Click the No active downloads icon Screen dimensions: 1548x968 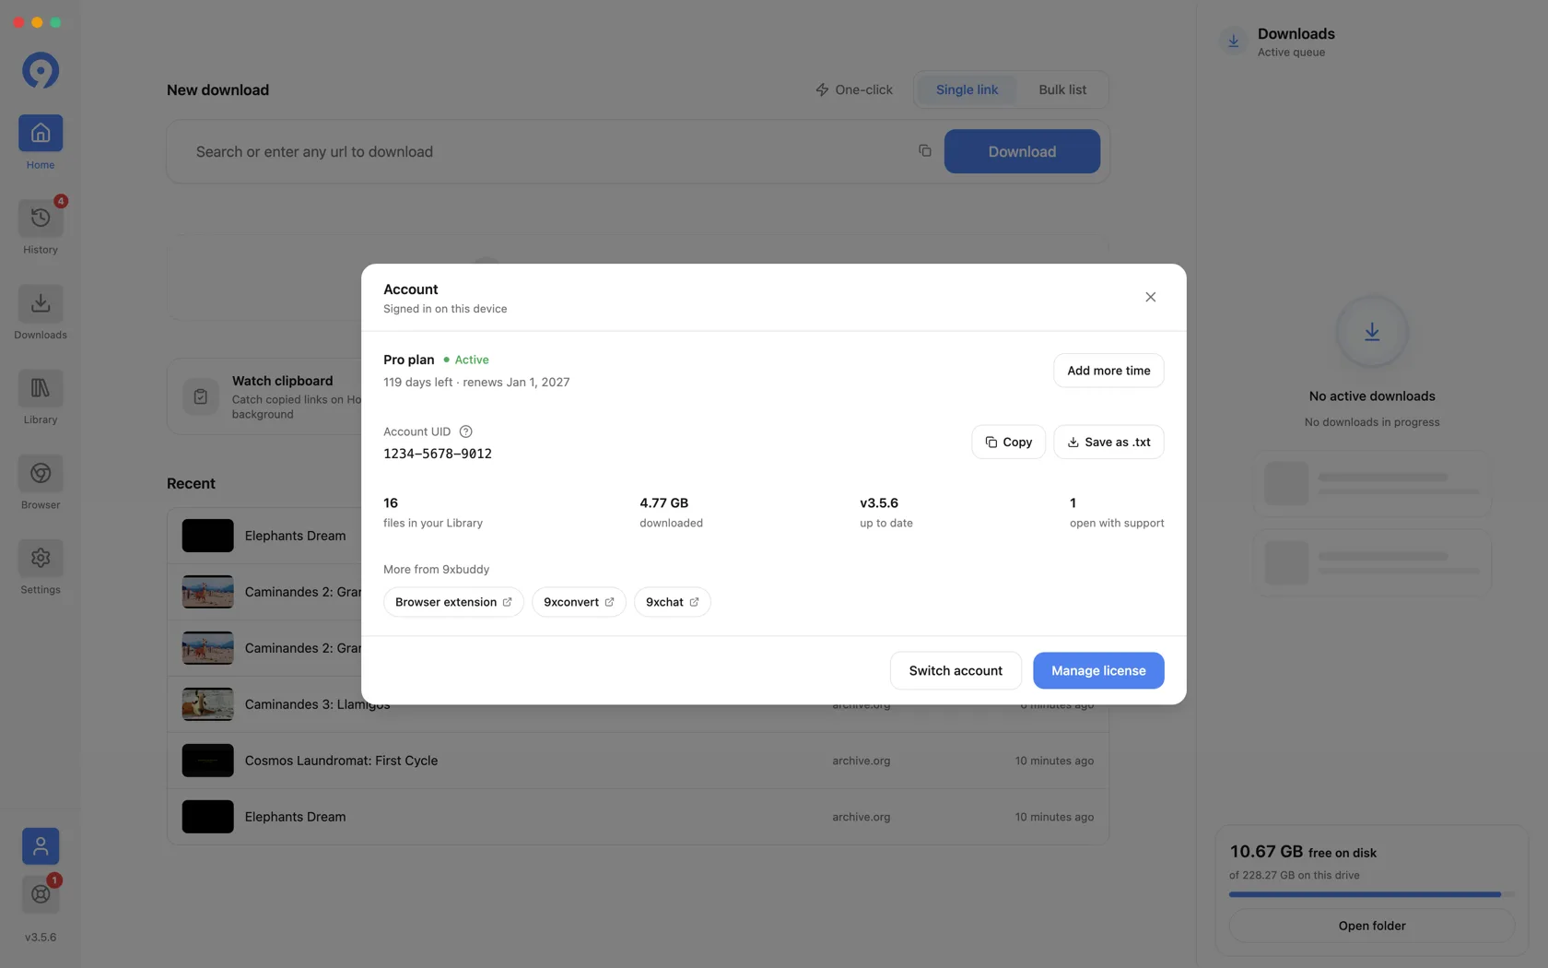1371,332
